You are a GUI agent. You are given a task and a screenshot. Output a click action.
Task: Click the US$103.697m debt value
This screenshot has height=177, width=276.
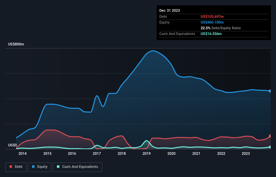point(212,16)
